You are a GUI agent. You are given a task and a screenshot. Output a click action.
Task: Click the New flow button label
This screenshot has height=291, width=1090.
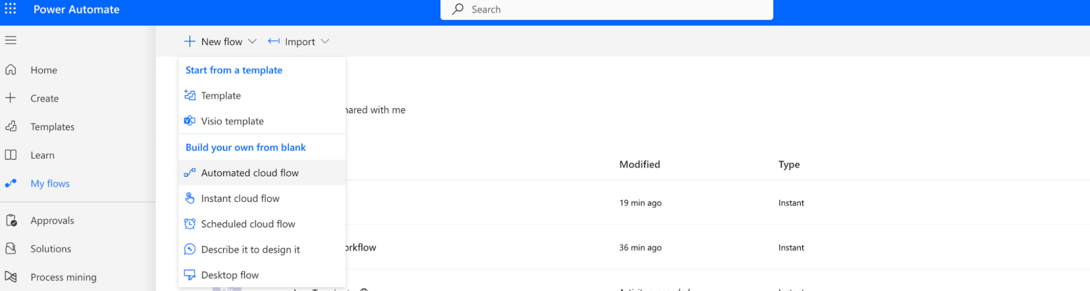click(x=221, y=41)
